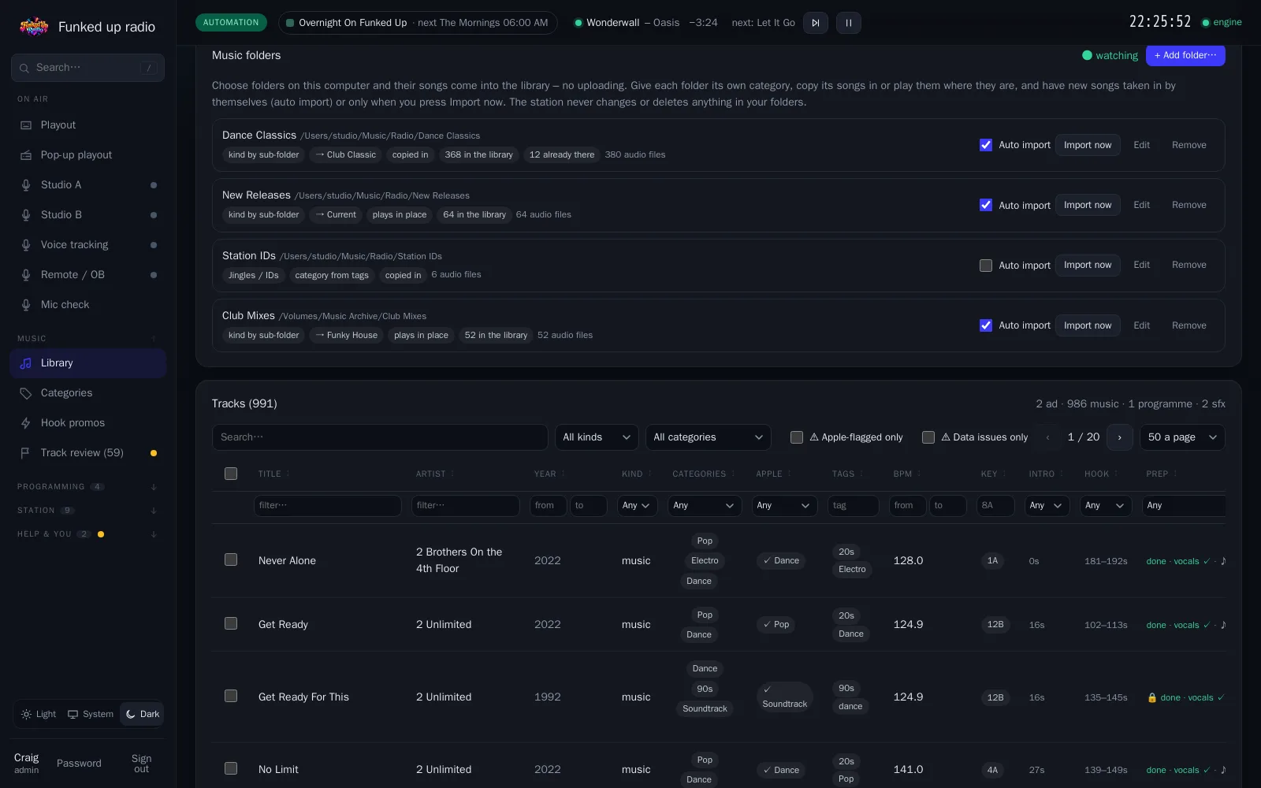Click the tracks Search field
The width and height of the screenshot is (1261, 788).
380,437
